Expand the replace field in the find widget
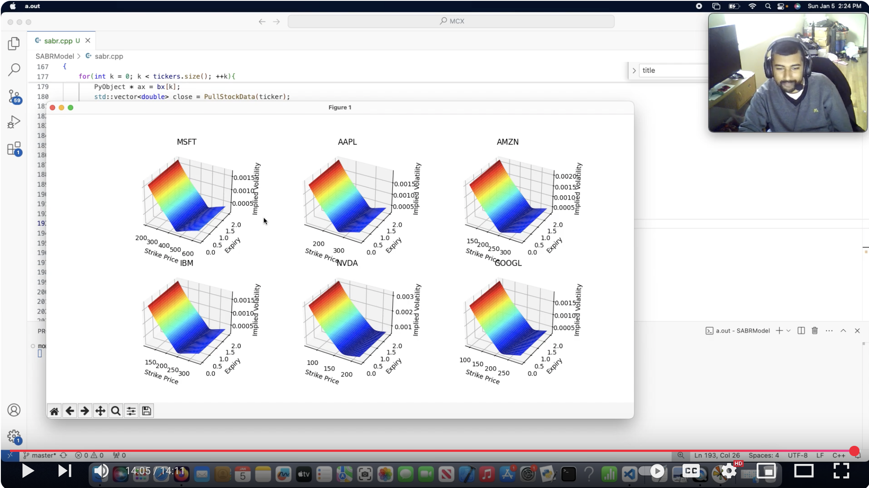Screen dimensions: 869x488 tap(634, 71)
